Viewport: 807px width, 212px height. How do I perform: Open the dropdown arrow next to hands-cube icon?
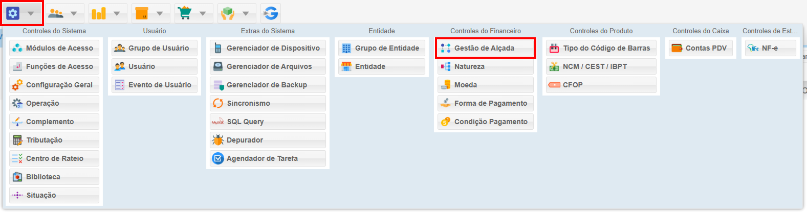click(x=246, y=14)
